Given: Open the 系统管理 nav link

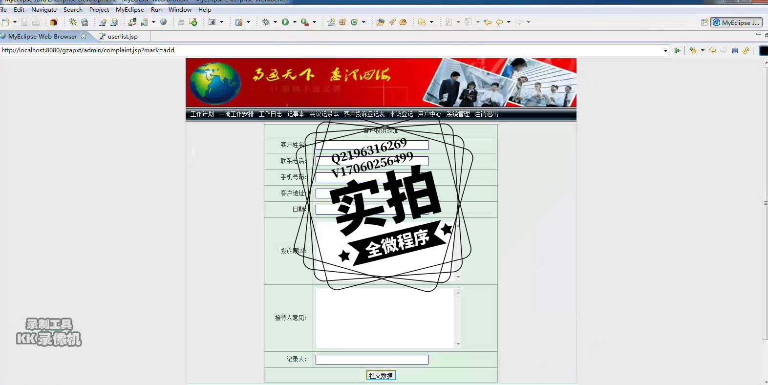Looking at the screenshot, I should tap(458, 114).
